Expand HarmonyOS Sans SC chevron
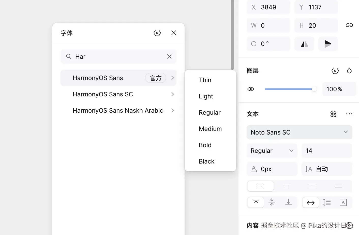Image resolution: width=359 pixels, height=235 pixels. click(x=173, y=94)
